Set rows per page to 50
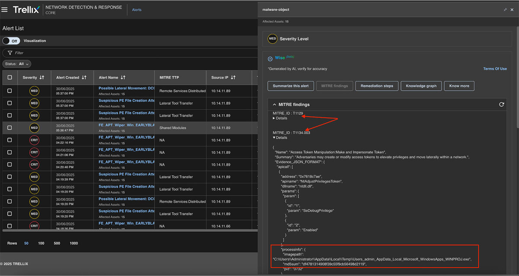Screen dimensions: 519x276 [26, 243]
